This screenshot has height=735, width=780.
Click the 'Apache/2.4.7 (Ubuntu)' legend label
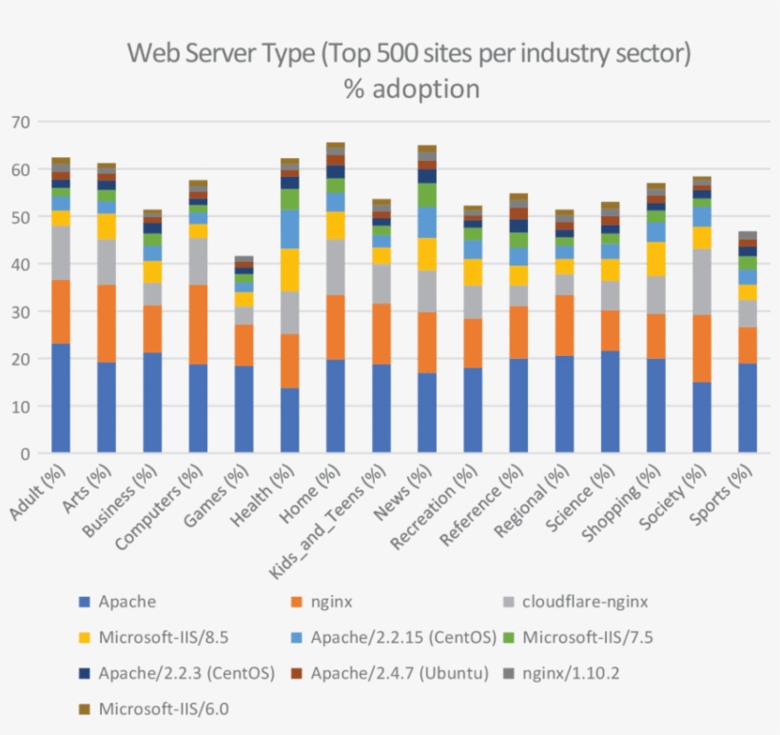tap(400, 673)
